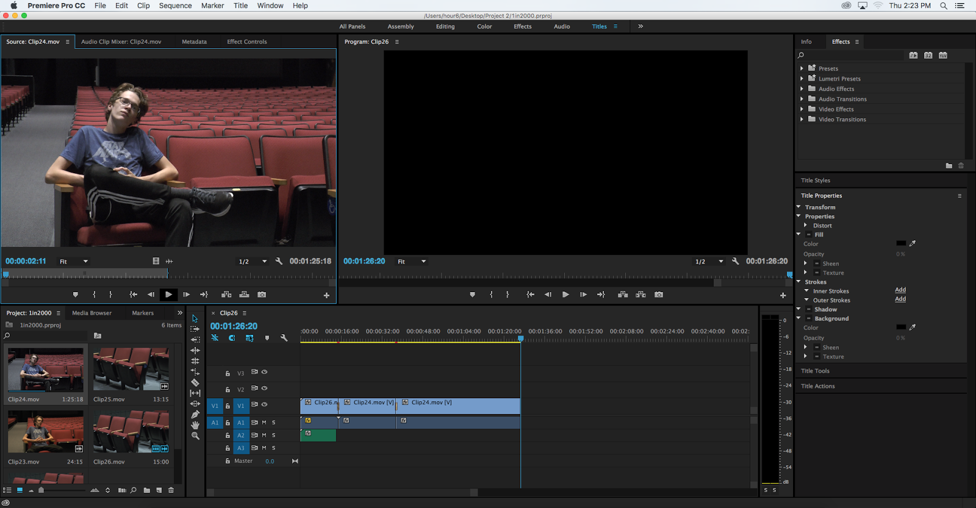Solo audio track A2
The image size is (976, 508).
tap(273, 435)
